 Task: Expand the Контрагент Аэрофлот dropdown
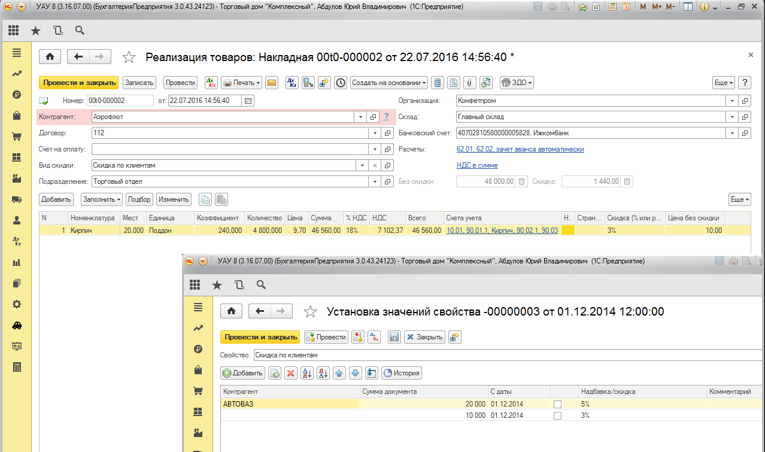tap(360, 117)
